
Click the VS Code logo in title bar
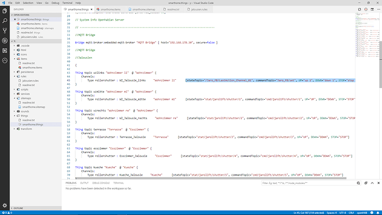pyautogui.click(x=3, y=3)
